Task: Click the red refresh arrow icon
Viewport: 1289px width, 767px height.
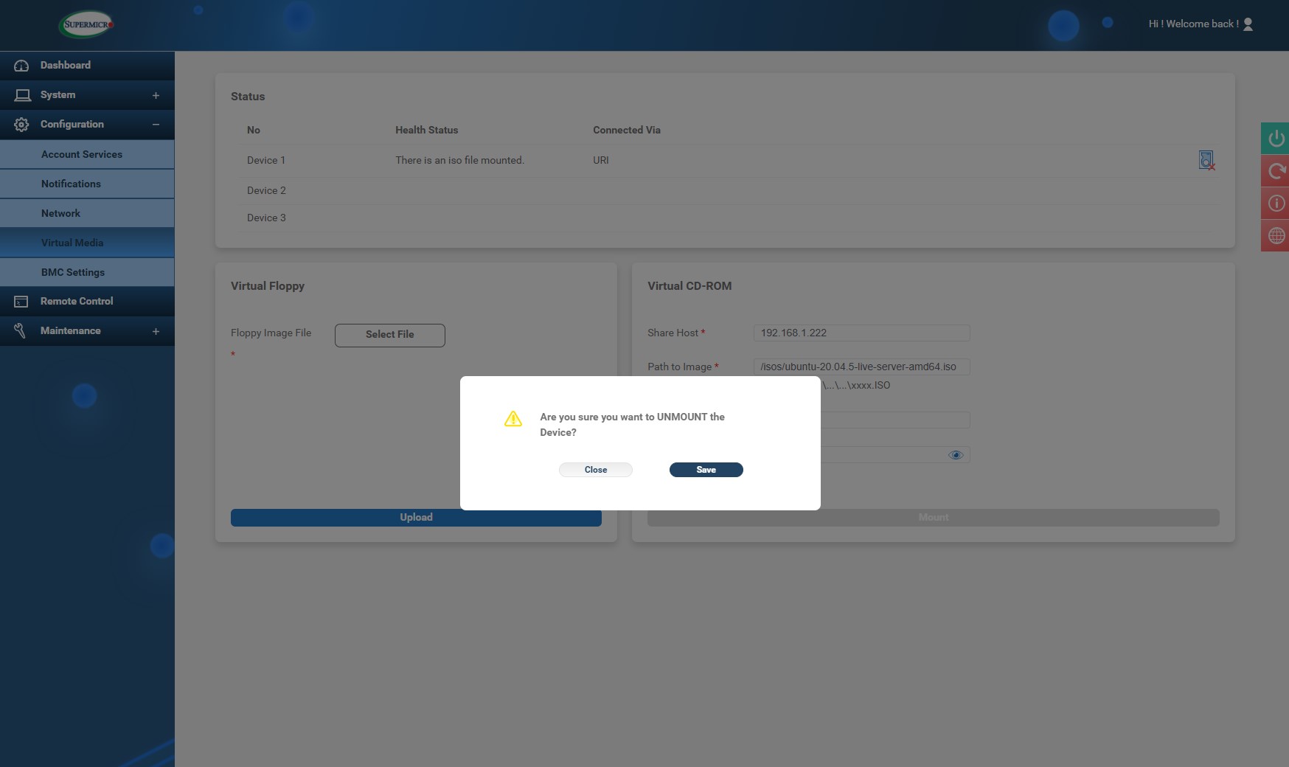Action: pyautogui.click(x=1276, y=171)
